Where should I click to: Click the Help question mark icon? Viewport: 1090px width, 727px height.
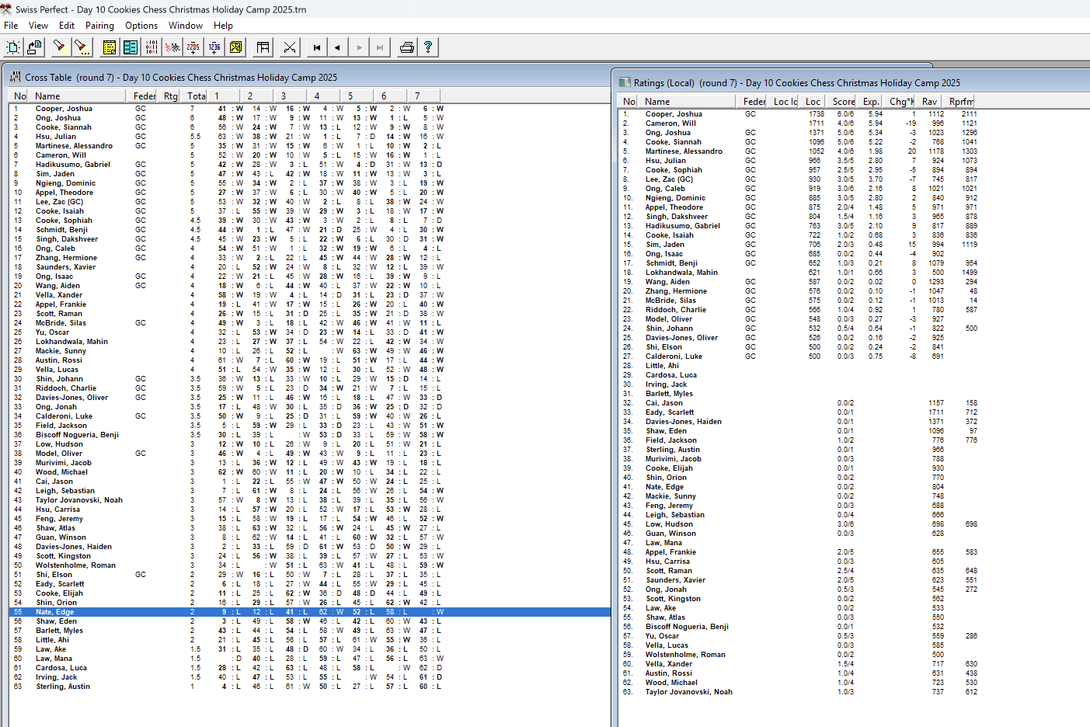[427, 47]
